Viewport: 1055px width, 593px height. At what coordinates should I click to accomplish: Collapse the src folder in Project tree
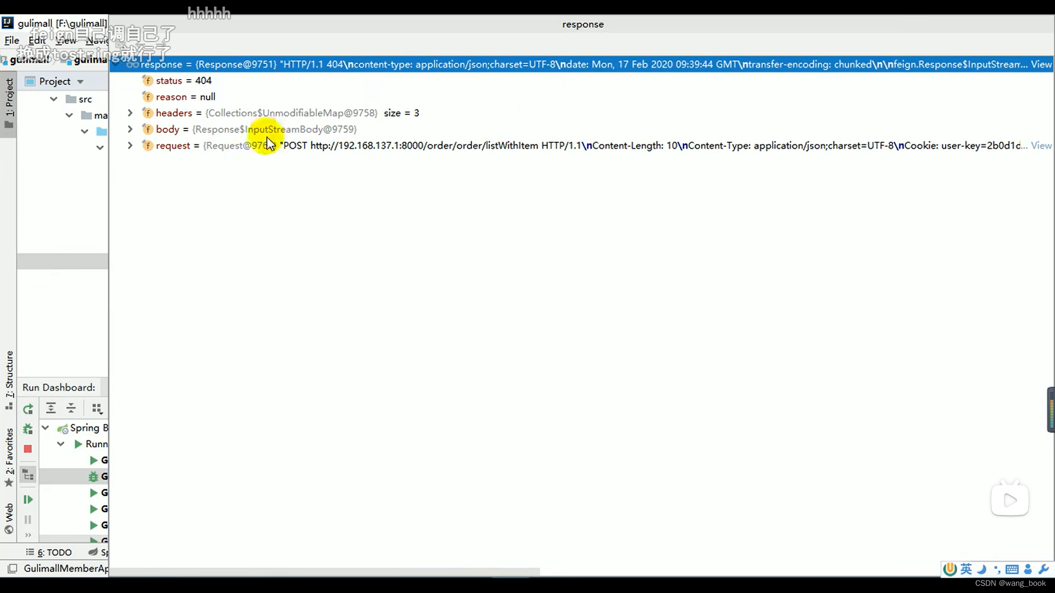point(53,99)
